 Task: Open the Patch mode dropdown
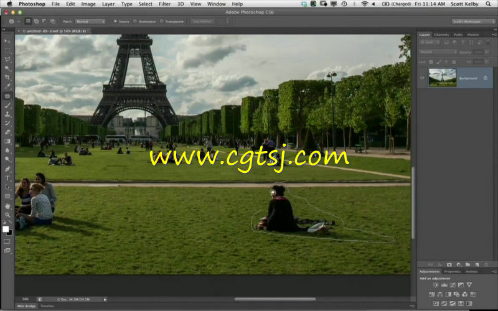90,21
